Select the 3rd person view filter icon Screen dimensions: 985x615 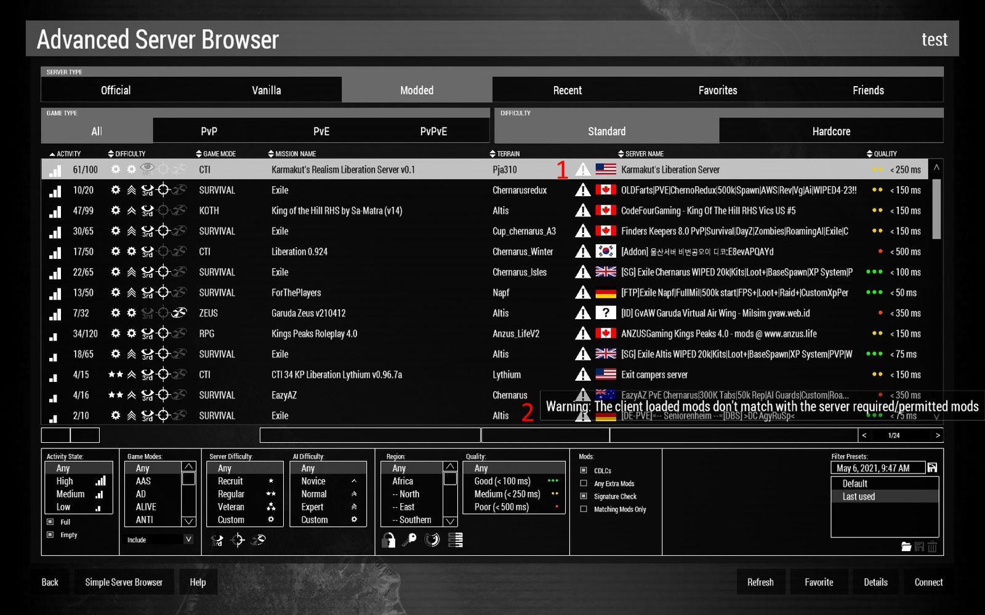[217, 540]
